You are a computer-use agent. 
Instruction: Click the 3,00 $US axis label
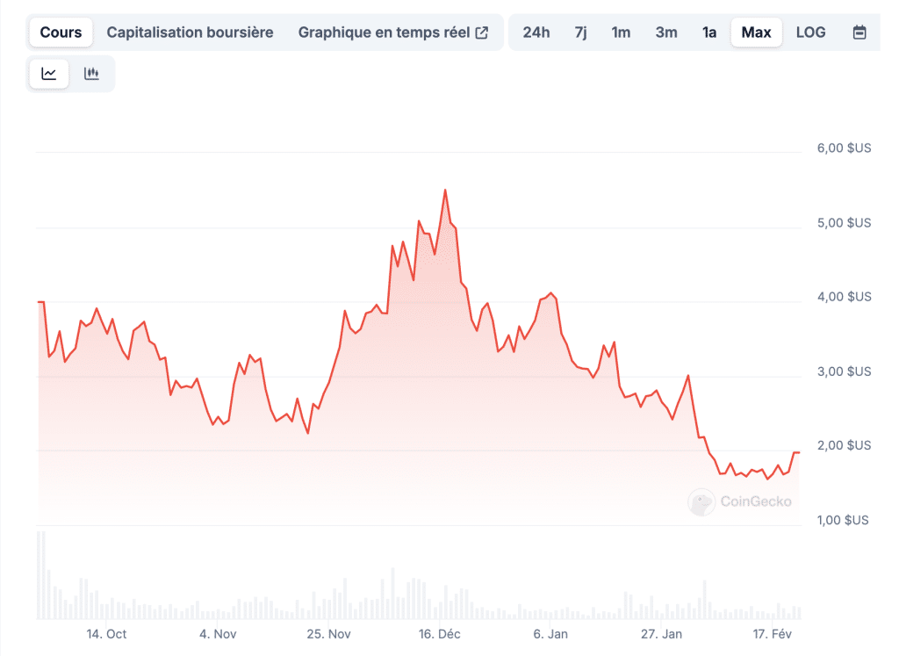pos(844,371)
